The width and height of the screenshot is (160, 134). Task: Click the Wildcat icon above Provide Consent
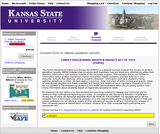click(x=96, y=34)
